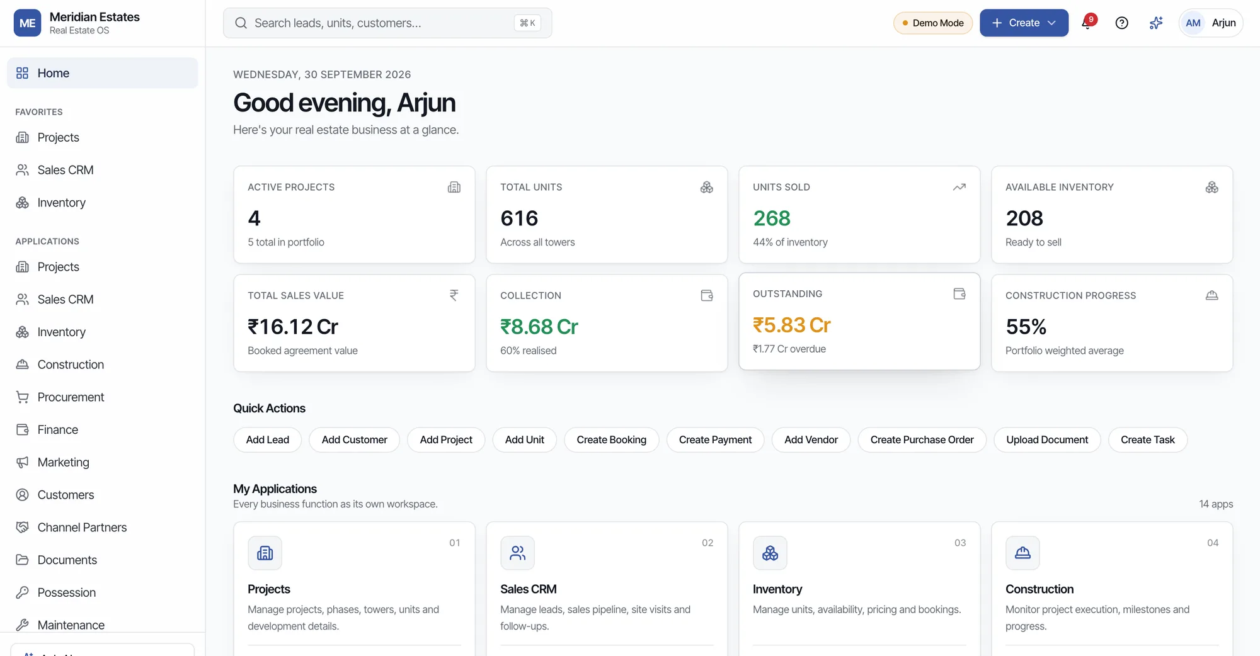Open the Inventory application card title
Image resolution: width=1260 pixels, height=656 pixels.
[x=777, y=589]
